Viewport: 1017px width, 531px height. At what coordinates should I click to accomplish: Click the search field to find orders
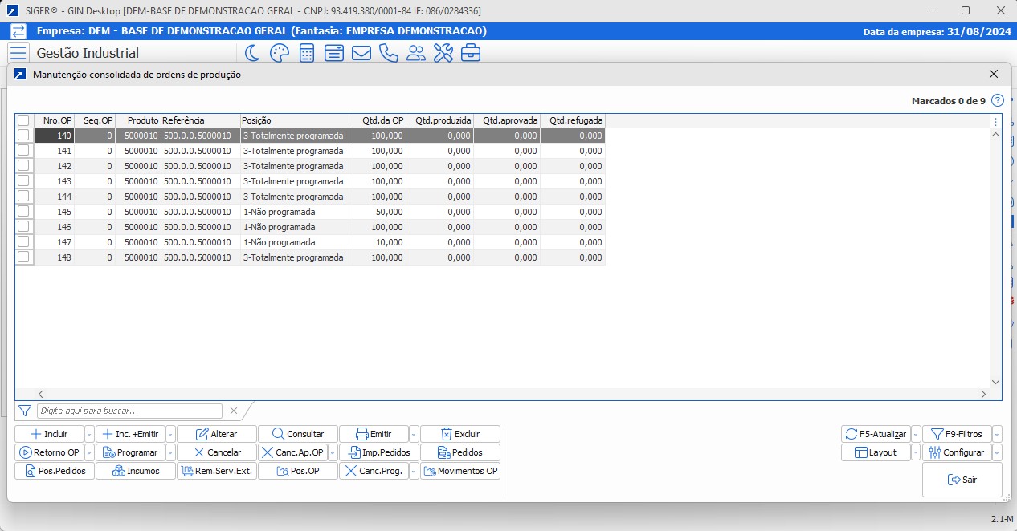click(x=129, y=411)
